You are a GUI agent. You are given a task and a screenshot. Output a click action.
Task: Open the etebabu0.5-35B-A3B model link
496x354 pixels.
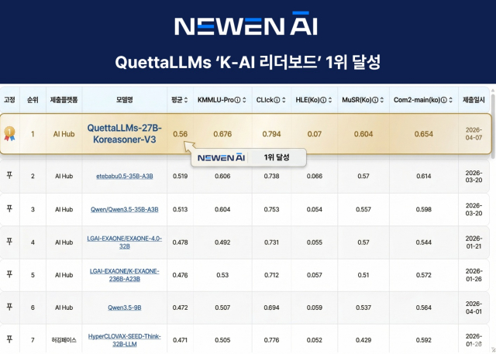tap(124, 176)
